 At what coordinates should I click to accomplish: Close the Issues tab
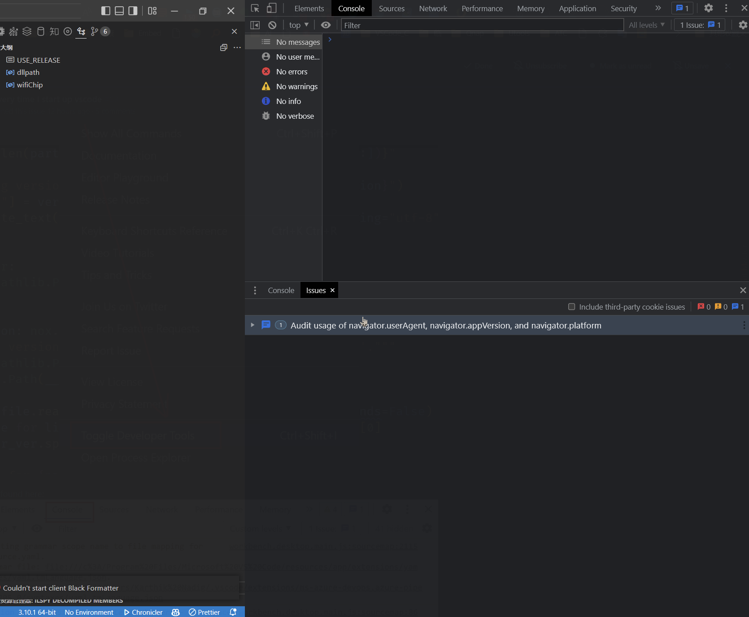point(332,290)
